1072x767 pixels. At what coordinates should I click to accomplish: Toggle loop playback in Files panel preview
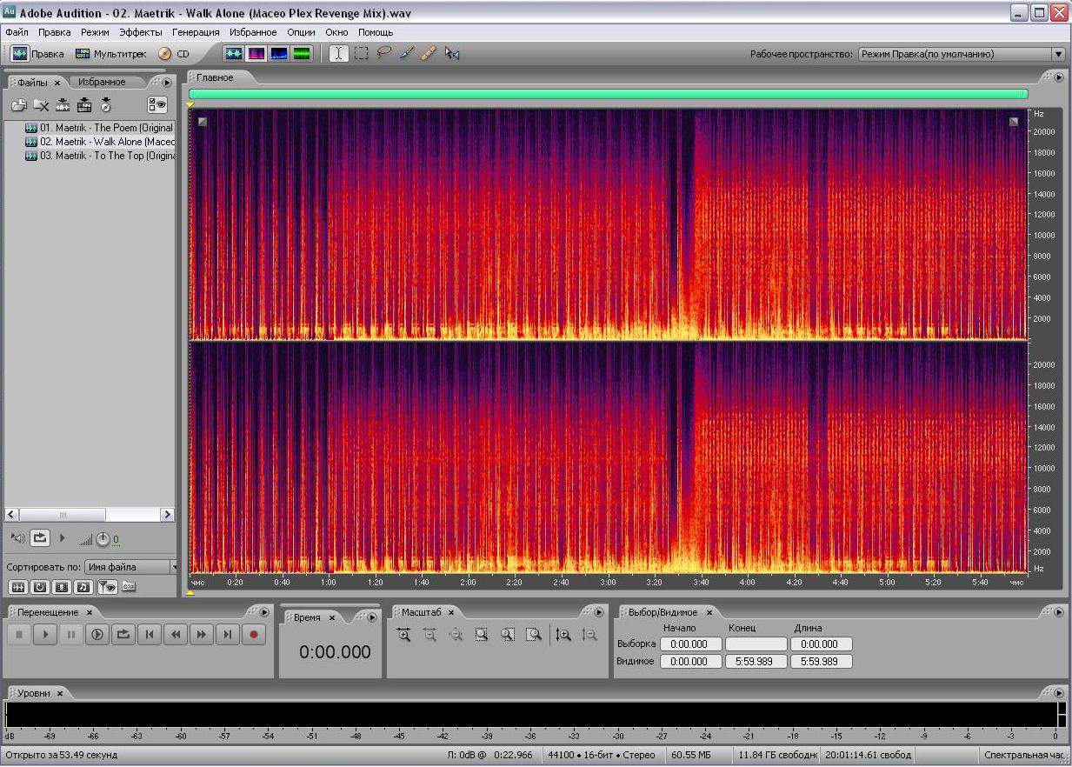[x=40, y=538]
